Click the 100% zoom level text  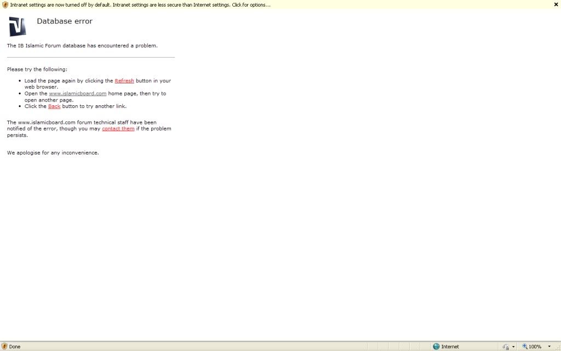[x=535, y=347]
